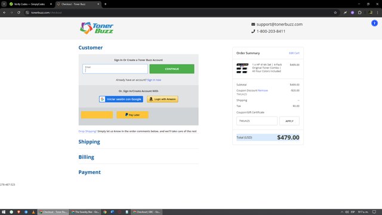
Task: Launch the red shield taskbar icon
Action: [x=19, y=212]
